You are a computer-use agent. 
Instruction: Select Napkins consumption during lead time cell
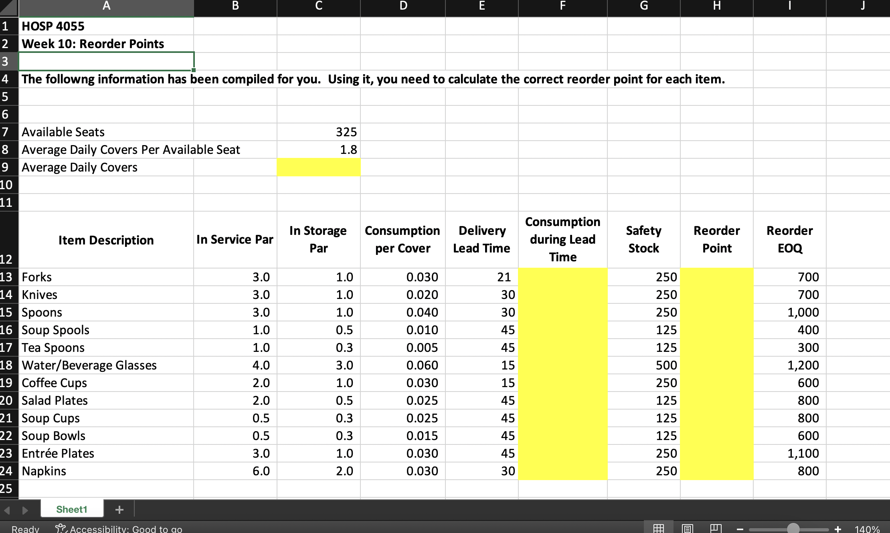point(562,471)
